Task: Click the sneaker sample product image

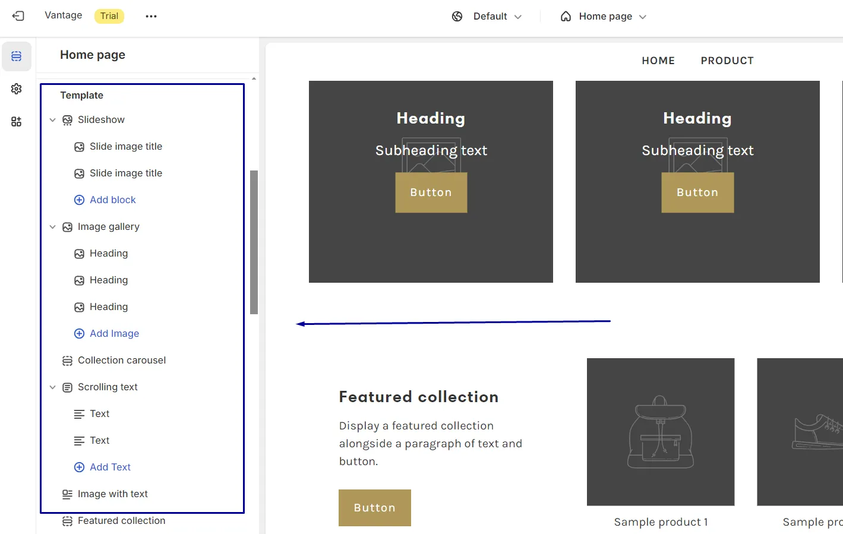Action: [x=800, y=432]
